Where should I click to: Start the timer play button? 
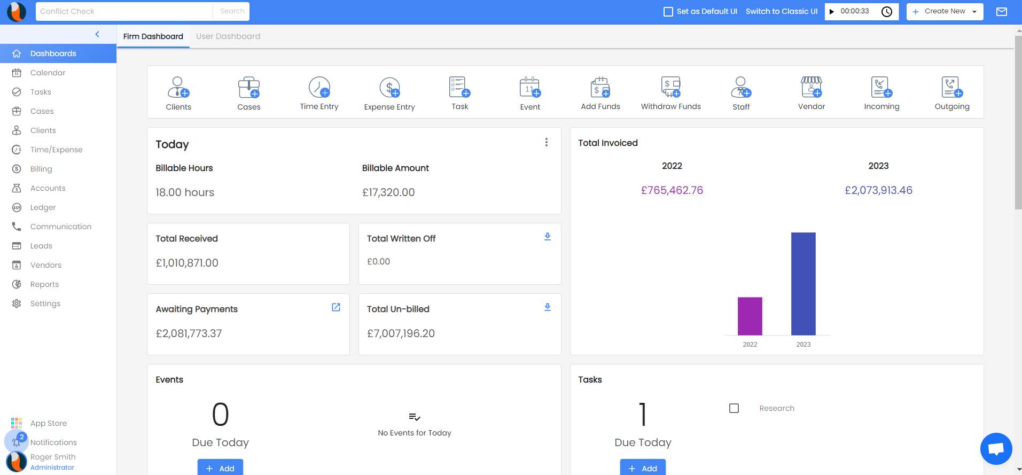pyautogui.click(x=832, y=12)
